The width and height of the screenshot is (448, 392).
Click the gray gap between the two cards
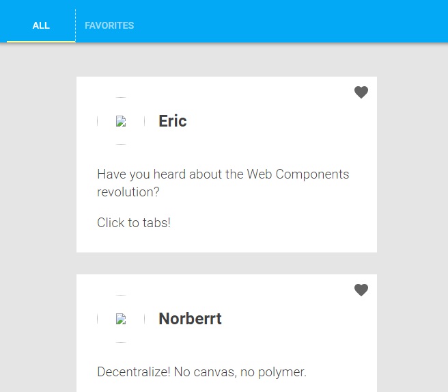tap(225, 263)
